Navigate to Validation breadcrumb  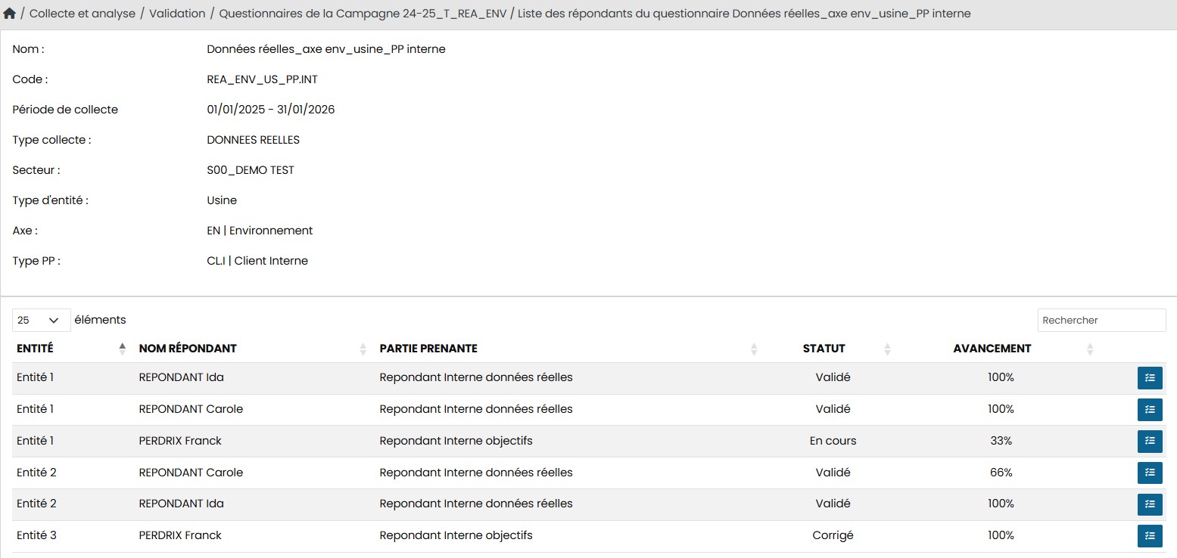(x=177, y=14)
